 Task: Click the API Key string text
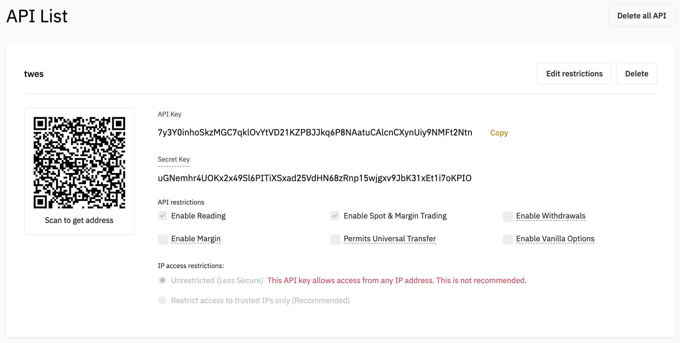tap(315, 133)
